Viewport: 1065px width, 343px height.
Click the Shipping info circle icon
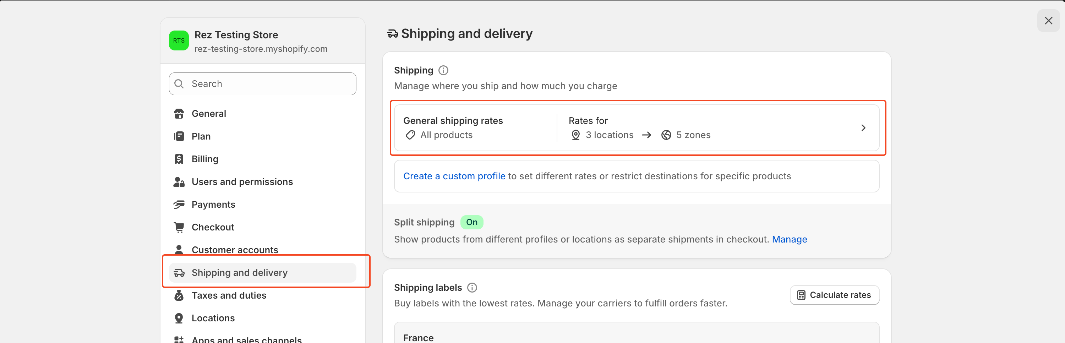pyautogui.click(x=443, y=70)
